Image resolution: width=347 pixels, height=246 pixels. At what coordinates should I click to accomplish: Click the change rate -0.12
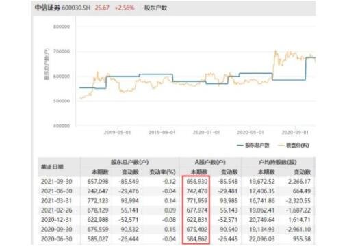(169, 182)
